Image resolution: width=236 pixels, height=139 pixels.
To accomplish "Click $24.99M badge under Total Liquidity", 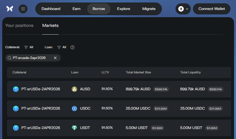I will coord(215,109).
